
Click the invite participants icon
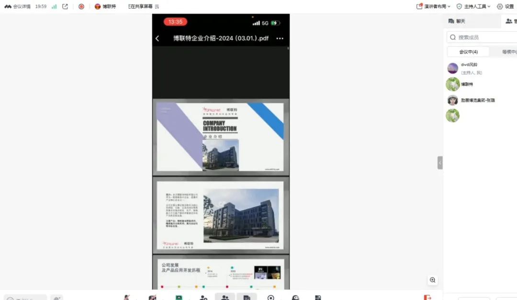pyautogui.click(x=203, y=297)
